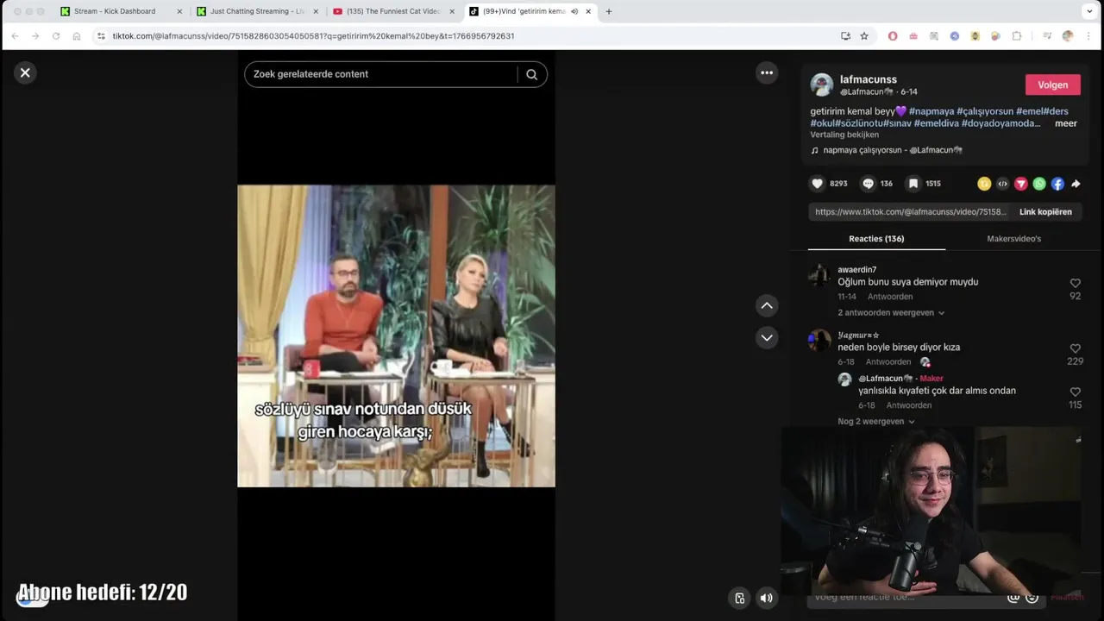Expand the caption with 'meer'
1104x621 pixels.
click(x=1066, y=123)
